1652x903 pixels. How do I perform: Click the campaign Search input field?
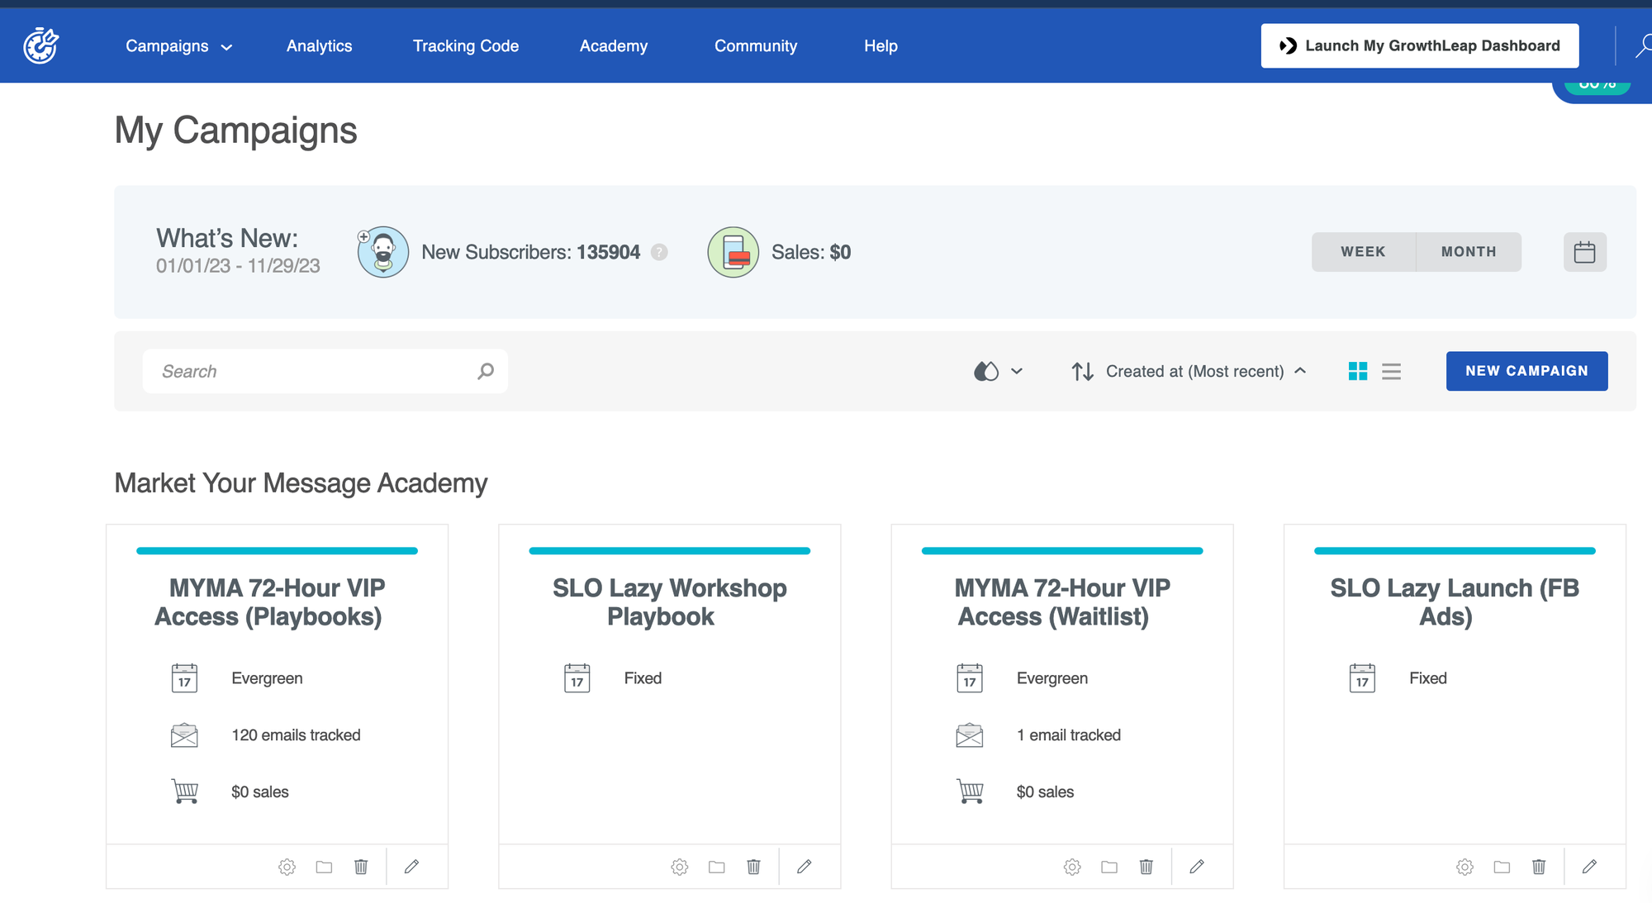click(x=314, y=371)
